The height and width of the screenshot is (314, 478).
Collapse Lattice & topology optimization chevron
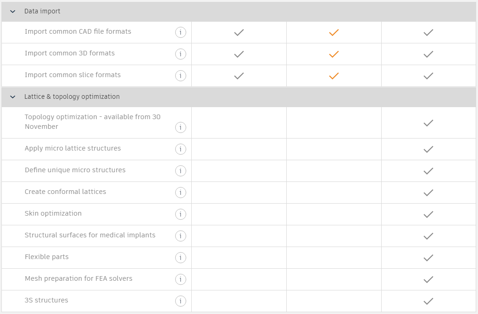pos(12,97)
